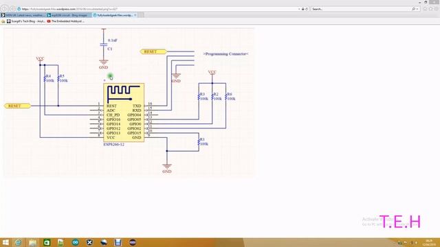Viewport: 440px width, 247px height.
Task: Click the left RESET net label
Action: (x=17, y=106)
